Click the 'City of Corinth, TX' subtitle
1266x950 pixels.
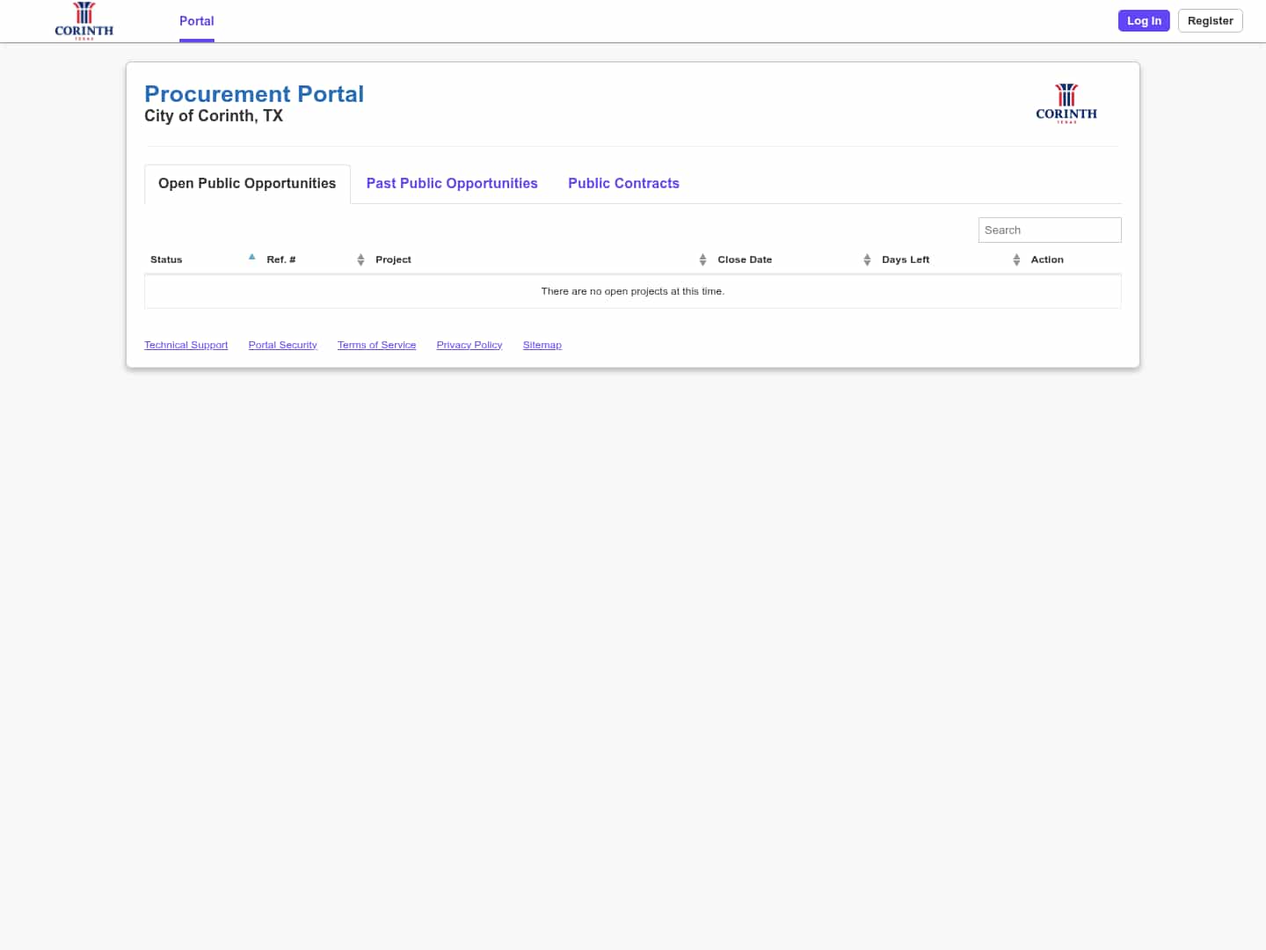pos(214,116)
